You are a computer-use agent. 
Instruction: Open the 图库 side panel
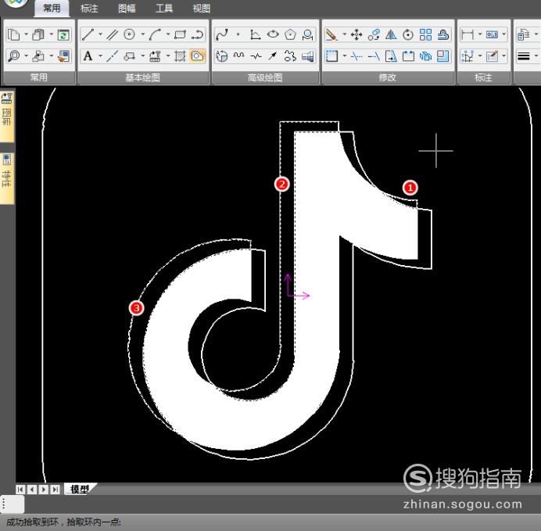[x=7, y=116]
